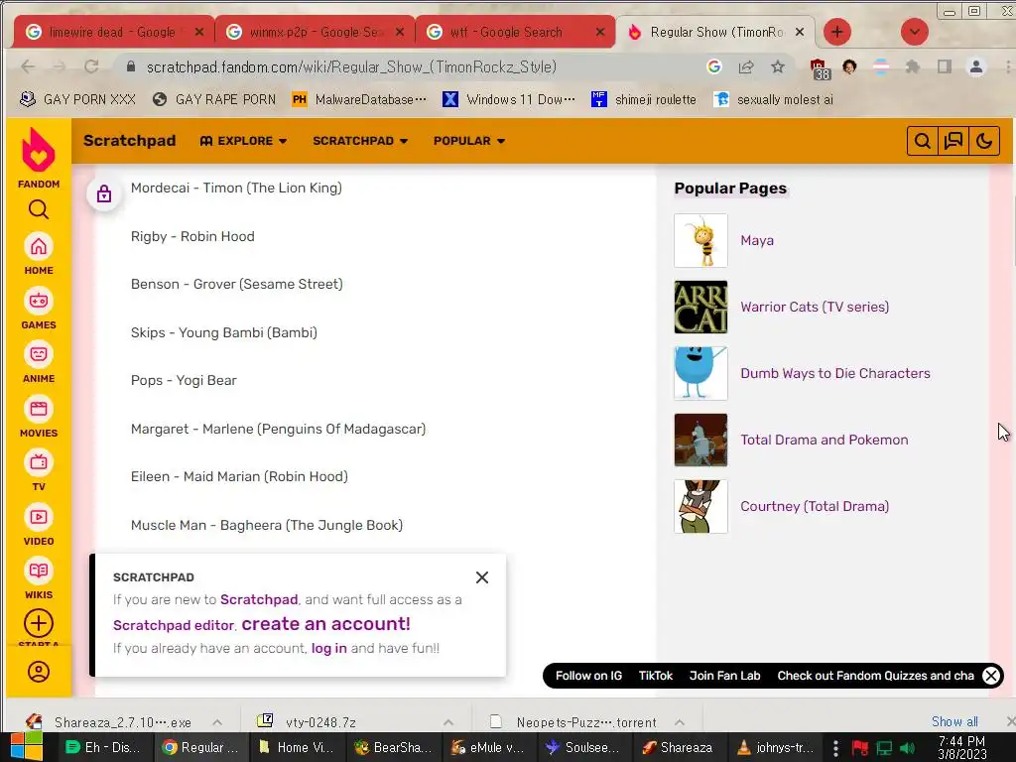The width and height of the screenshot is (1016, 762).
Task: Open Total Drama and Pokemon link
Action: (x=825, y=440)
